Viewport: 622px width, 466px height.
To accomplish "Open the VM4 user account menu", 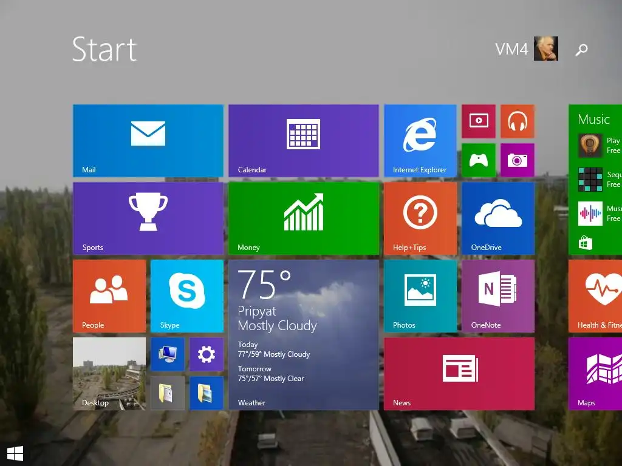I will [x=527, y=49].
